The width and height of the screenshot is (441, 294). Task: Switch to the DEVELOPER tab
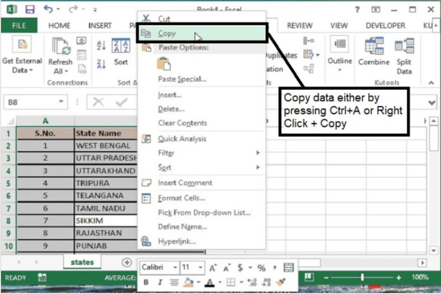(x=385, y=26)
